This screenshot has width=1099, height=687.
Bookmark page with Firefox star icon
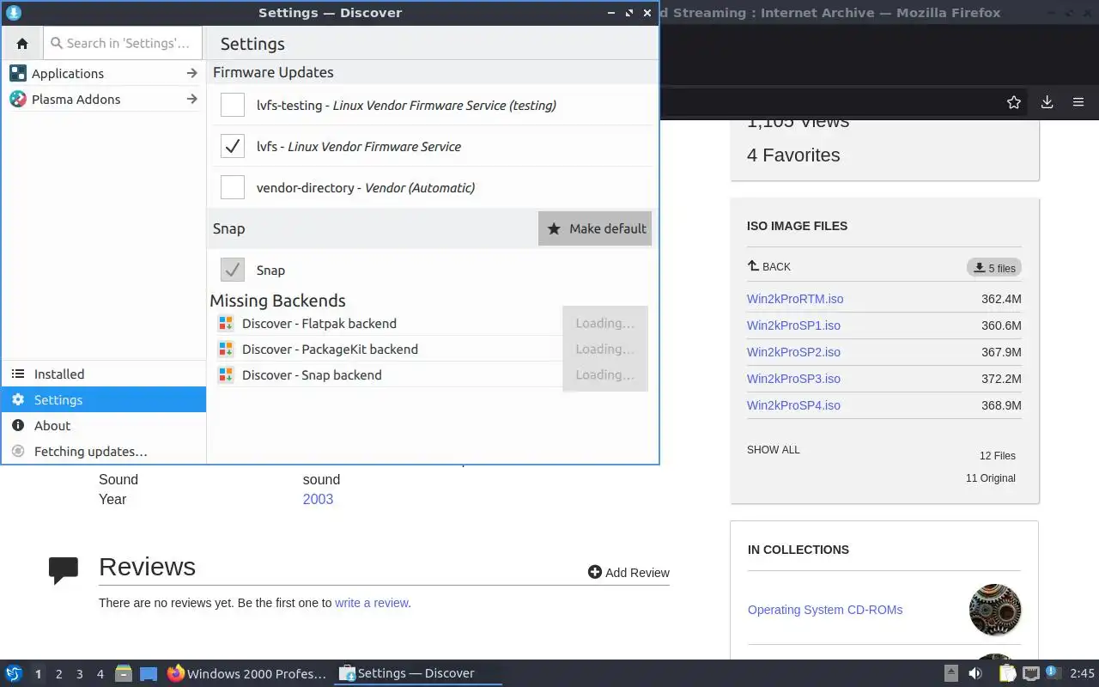coord(1014,102)
